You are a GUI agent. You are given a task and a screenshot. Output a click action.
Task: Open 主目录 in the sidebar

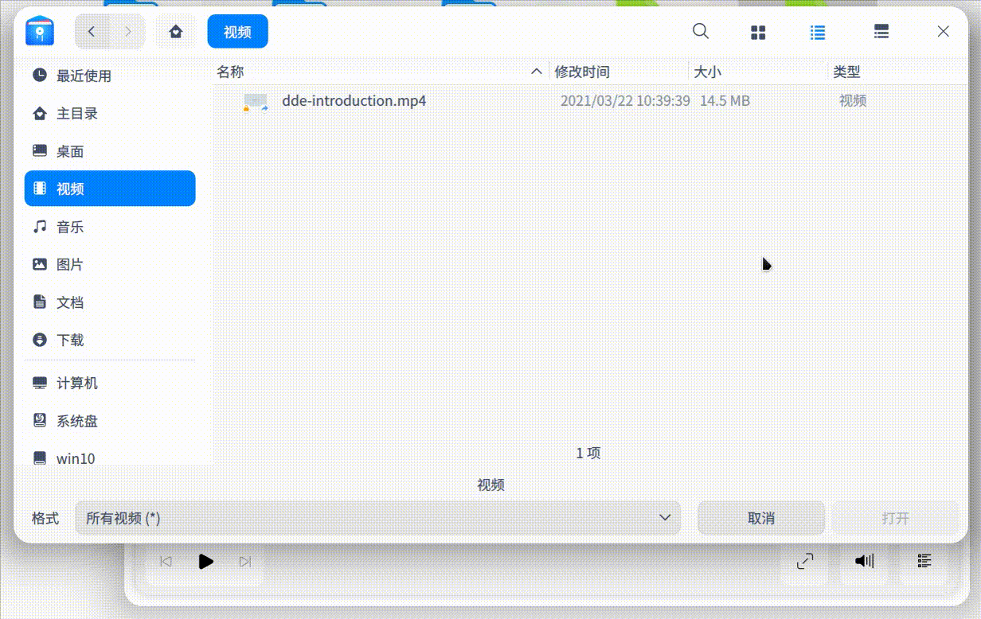pyautogui.click(x=110, y=113)
